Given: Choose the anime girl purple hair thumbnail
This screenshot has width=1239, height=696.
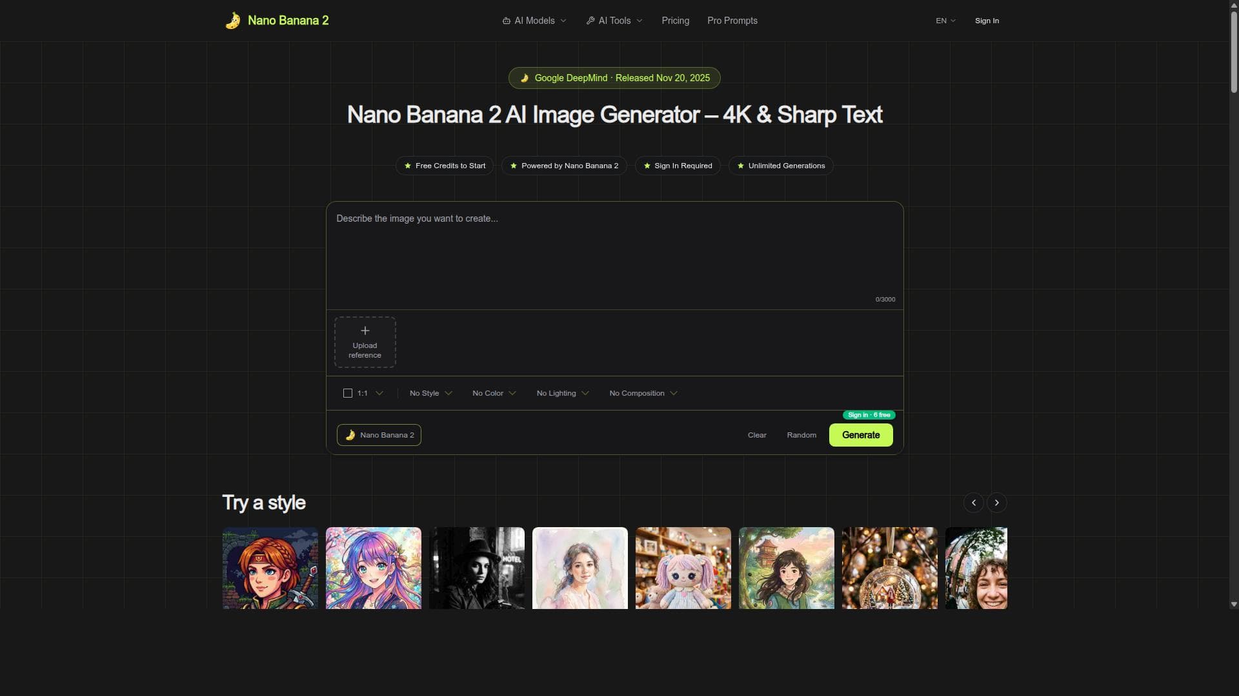Looking at the screenshot, I should tap(374, 568).
